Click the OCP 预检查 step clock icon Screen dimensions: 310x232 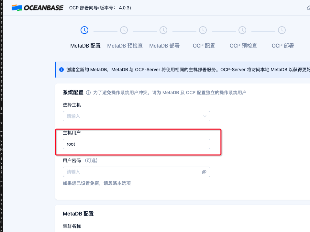242,30
